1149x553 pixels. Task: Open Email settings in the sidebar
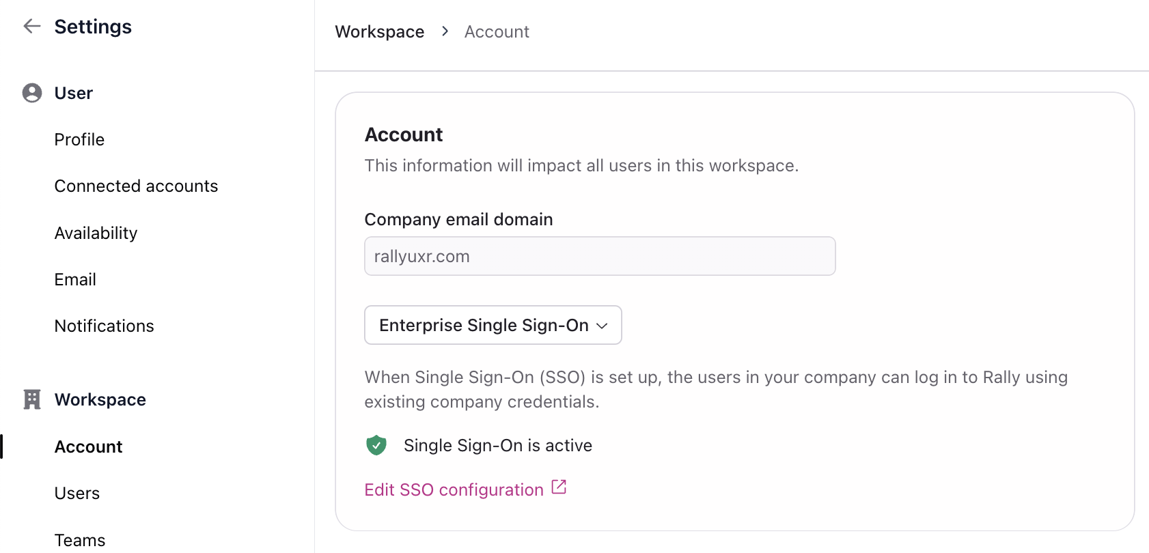coord(75,279)
